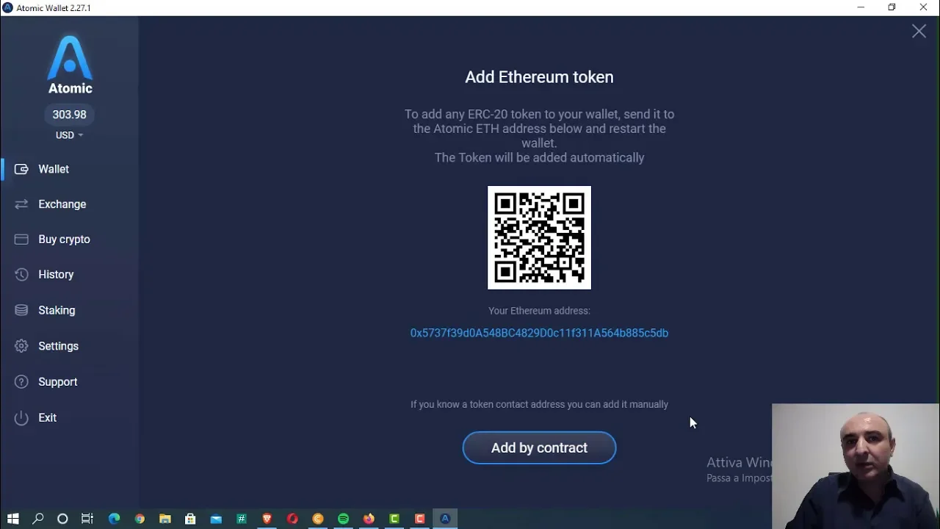View transaction History

[56, 275]
